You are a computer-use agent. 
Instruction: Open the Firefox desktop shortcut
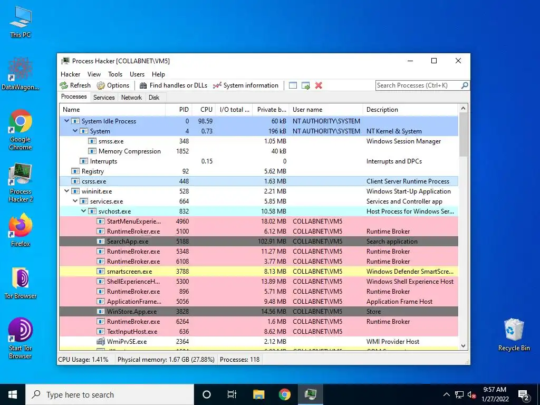21,230
